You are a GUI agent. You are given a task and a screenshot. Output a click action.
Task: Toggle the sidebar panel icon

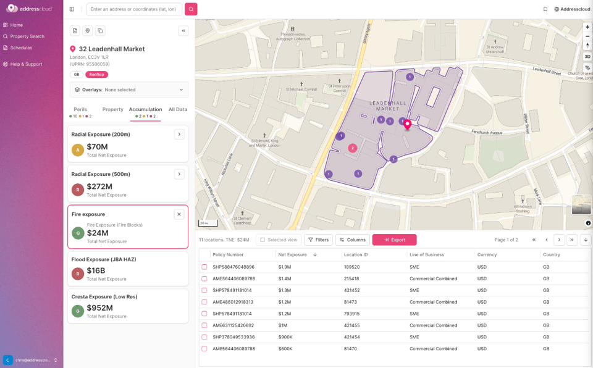(72, 9)
